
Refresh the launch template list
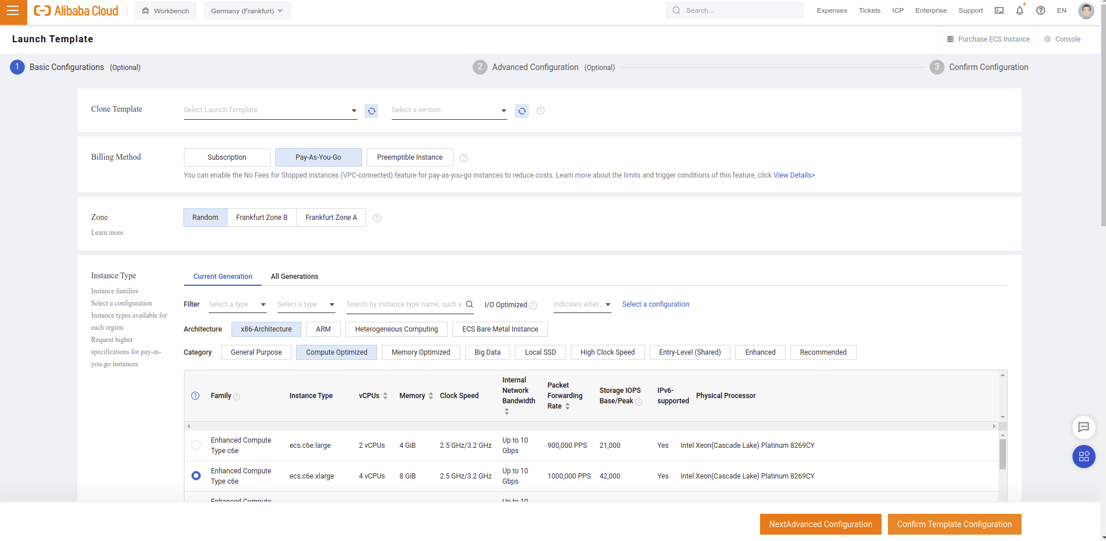[x=371, y=111]
